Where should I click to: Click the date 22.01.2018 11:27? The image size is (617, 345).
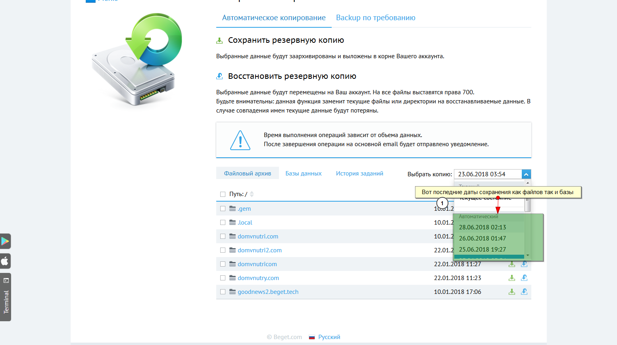click(457, 264)
